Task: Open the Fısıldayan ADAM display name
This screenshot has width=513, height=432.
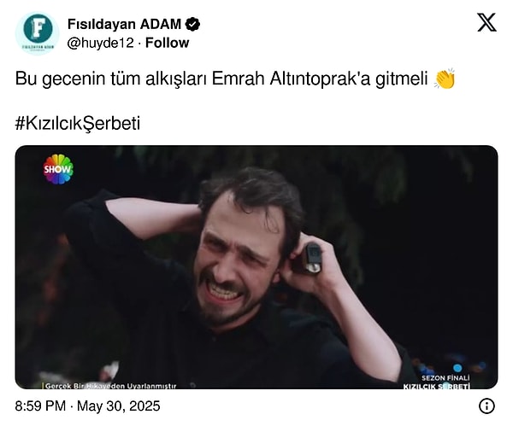Action: (124, 24)
